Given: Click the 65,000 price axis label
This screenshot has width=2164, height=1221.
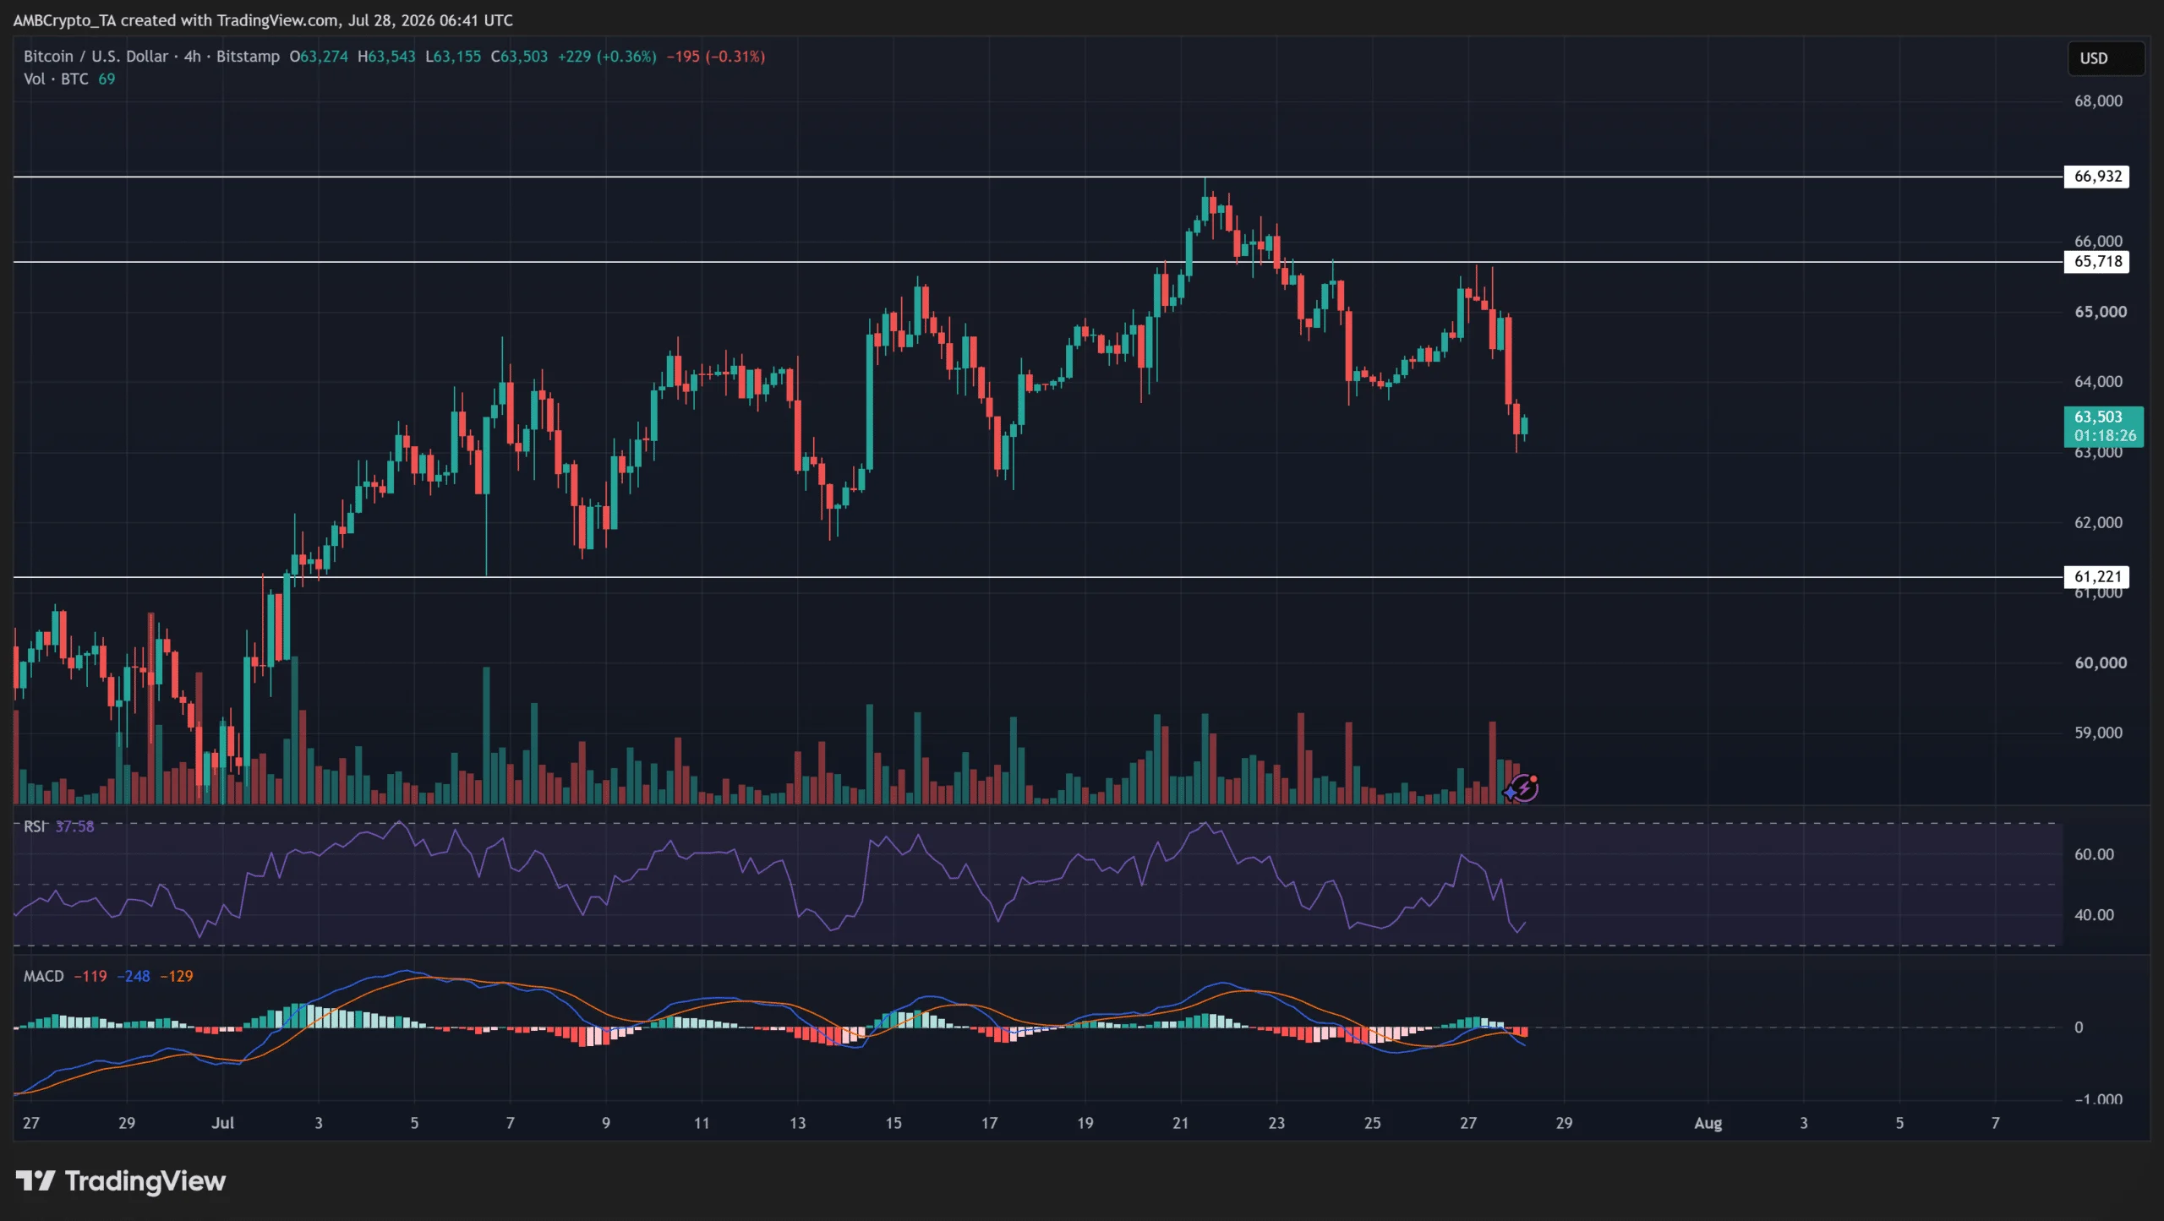Looking at the screenshot, I should 2101,312.
